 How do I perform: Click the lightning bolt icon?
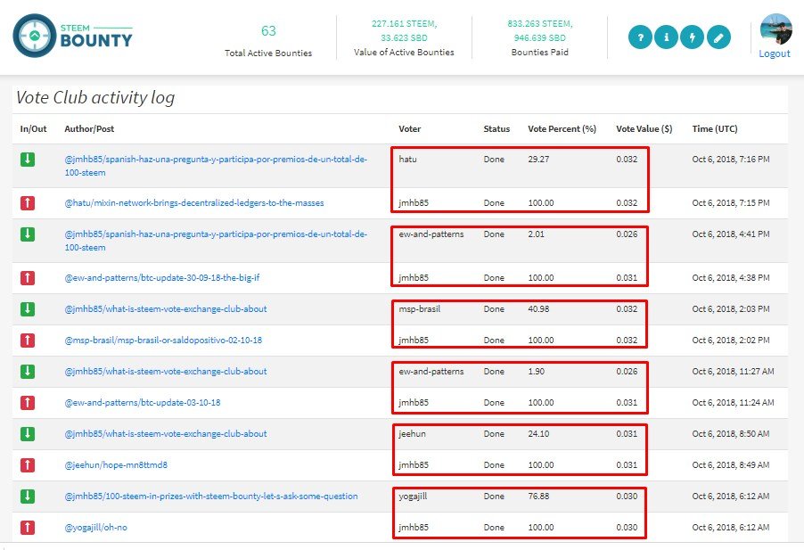(x=693, y=37)
